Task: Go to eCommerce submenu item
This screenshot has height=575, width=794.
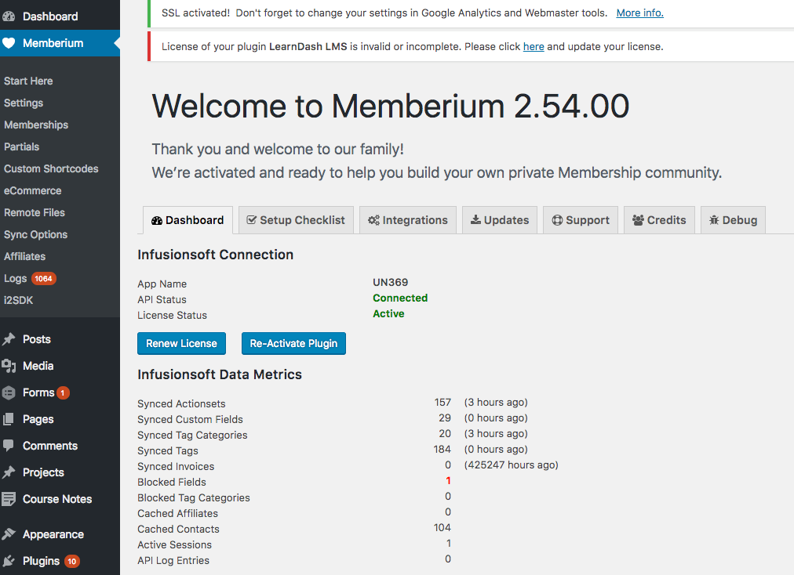Action: pyautogui.click(x=32, y=190)
